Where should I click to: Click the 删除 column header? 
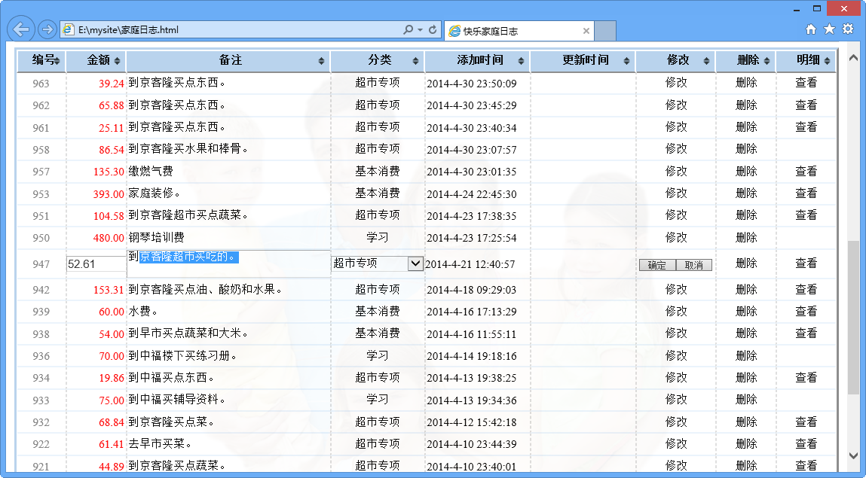[x=746, y=61]
